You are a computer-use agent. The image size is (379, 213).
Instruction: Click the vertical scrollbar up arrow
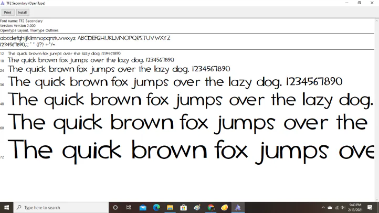(x=376, y=21)
